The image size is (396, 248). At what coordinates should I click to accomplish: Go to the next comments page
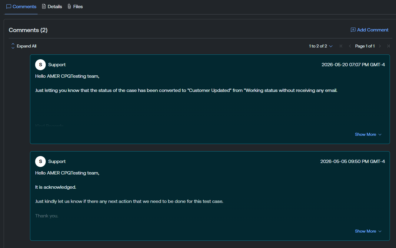point(380,46)
